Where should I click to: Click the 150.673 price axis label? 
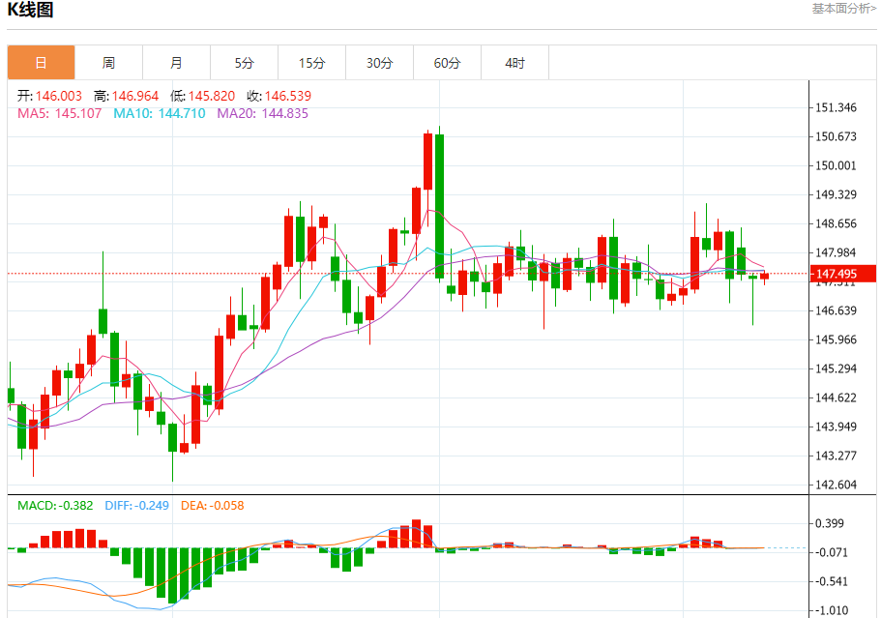click(x=837, y=136)
